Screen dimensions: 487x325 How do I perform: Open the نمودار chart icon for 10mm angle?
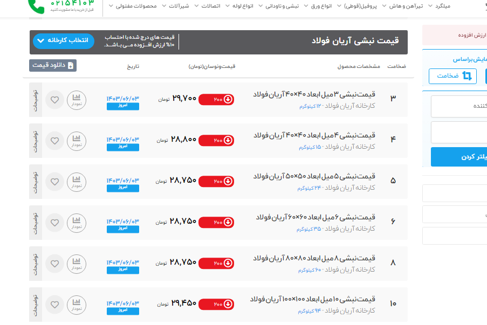(x=76, y=306)
